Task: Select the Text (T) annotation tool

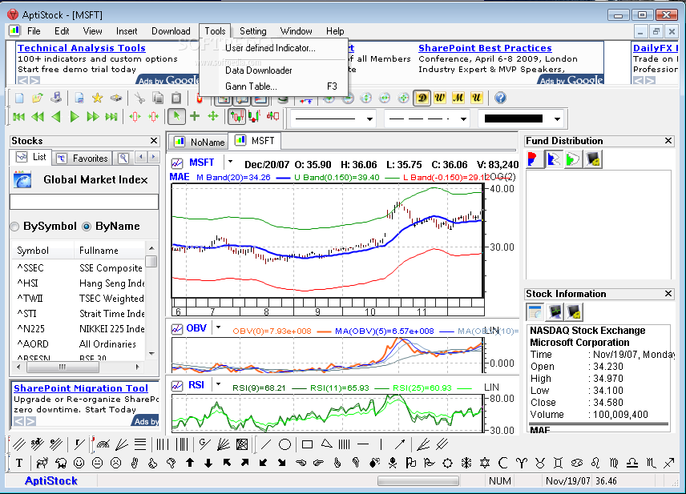Action: (x=19, y=463)
